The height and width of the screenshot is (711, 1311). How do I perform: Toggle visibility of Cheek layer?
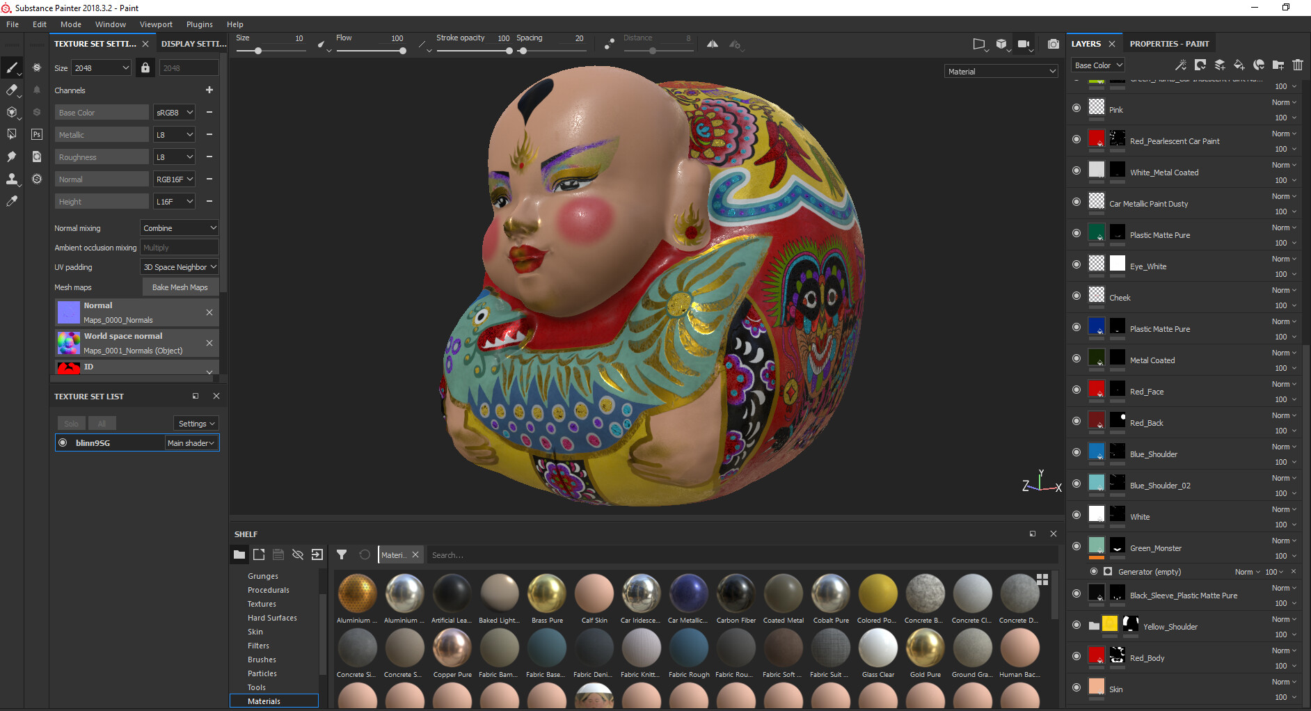[1076, 296]
